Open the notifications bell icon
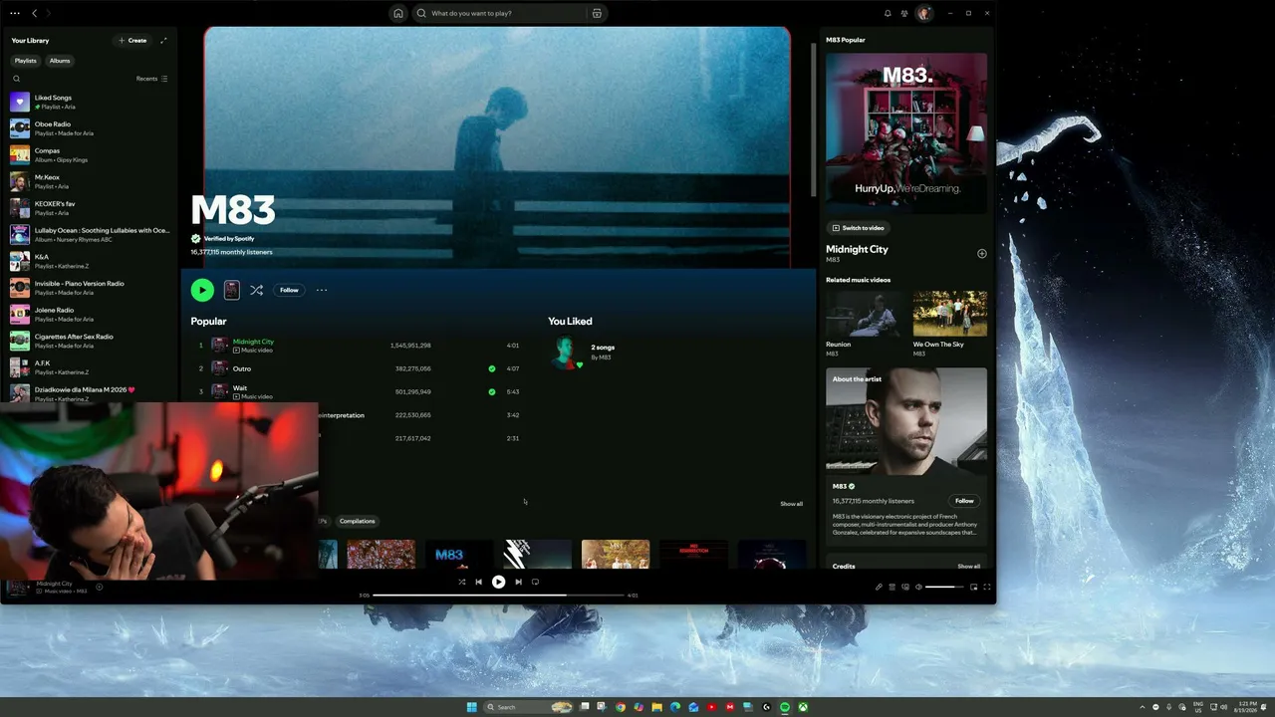This screenshot has width=1275, height=717. 888,13
